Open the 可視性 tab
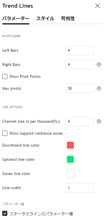The width and height of the screenshot is (106, 221). pyautogui.click(x=68, y=18)
